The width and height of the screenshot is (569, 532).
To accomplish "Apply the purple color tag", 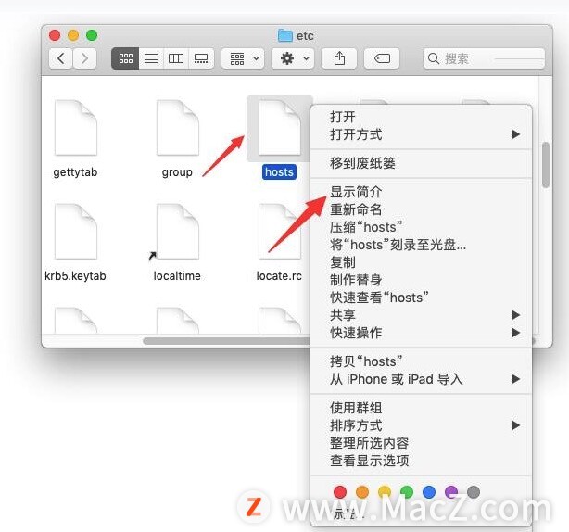I will (451, 492).
